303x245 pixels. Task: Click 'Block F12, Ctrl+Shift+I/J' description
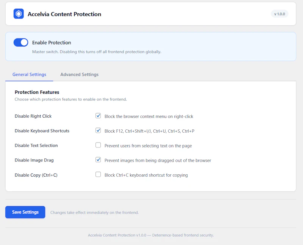point(149,131)
